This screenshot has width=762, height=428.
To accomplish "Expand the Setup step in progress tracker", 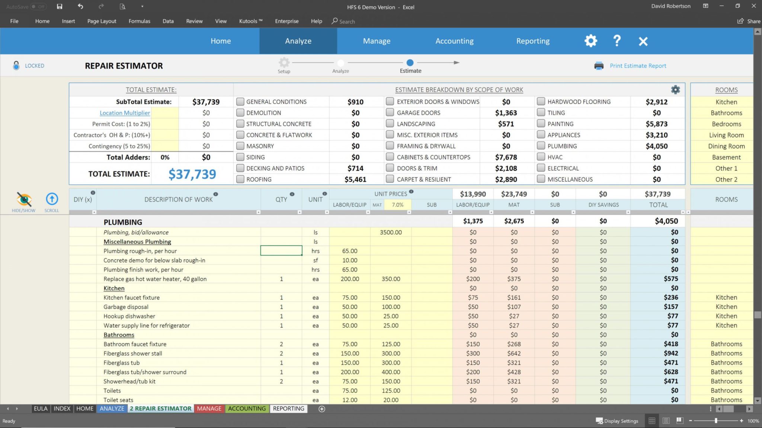I will (x=283, y=63).
